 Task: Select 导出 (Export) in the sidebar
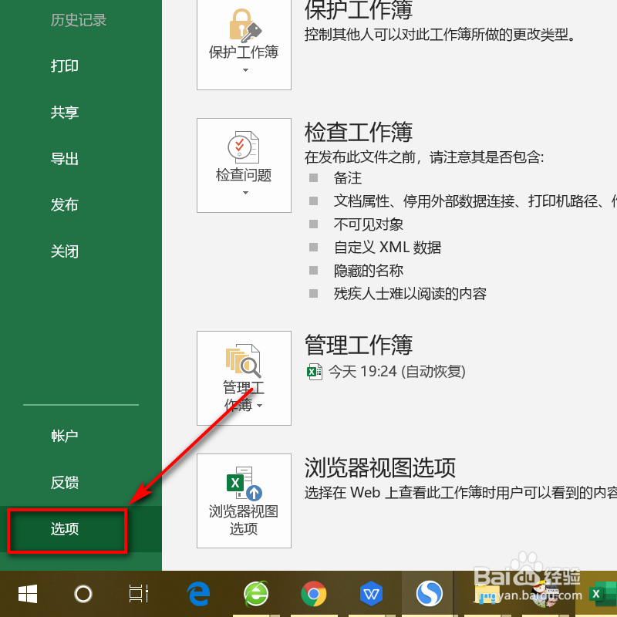point(65,159)
